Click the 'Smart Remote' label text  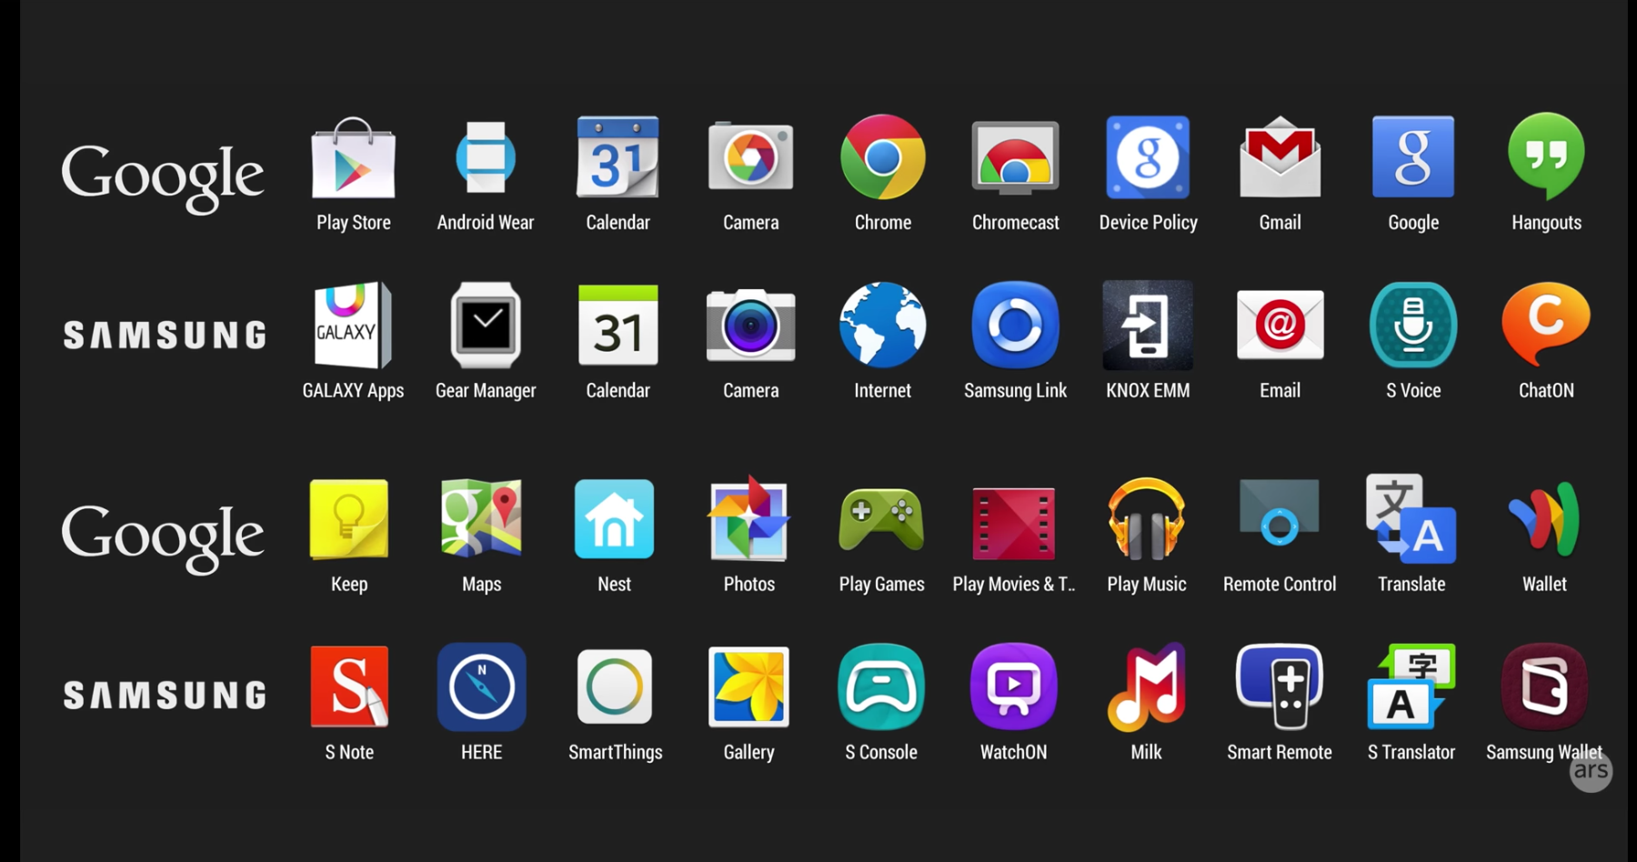click(x=1280, y=752)
